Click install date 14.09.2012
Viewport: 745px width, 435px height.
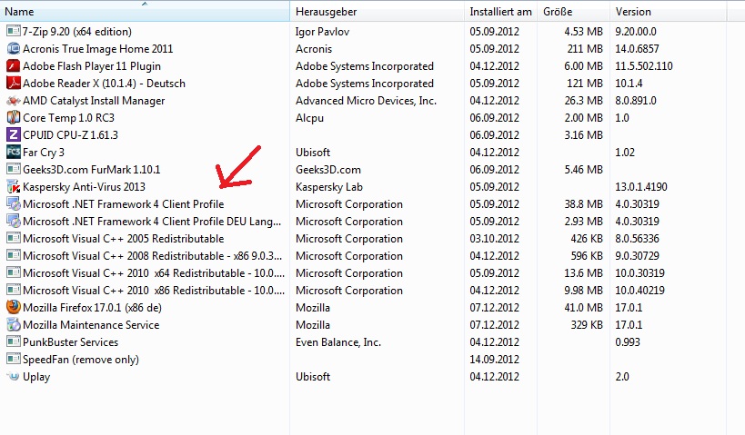[494, 360]
